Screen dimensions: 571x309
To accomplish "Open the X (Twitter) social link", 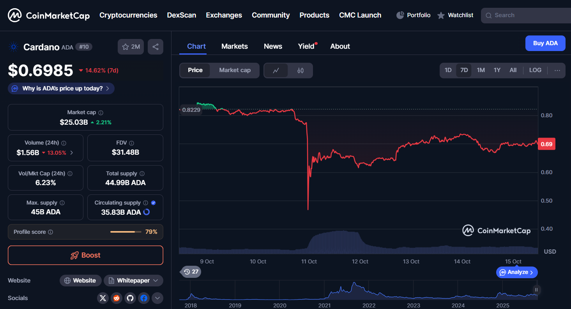I will (x=103, y=298).
